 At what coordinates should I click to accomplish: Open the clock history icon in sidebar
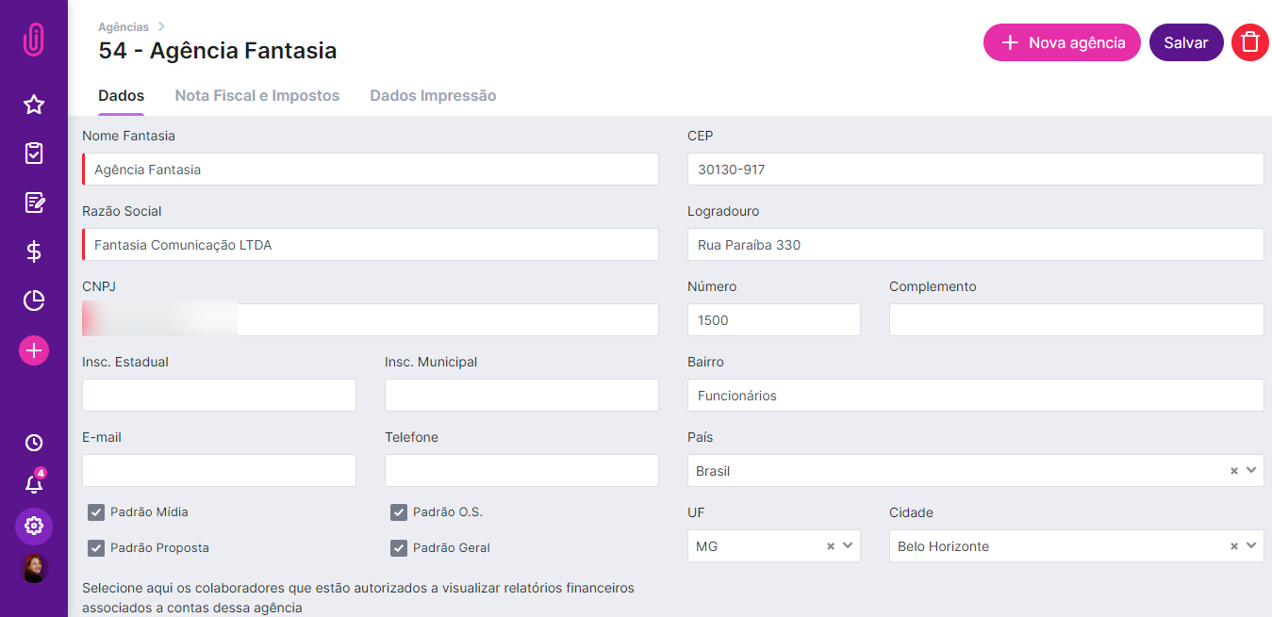[34, 443]
